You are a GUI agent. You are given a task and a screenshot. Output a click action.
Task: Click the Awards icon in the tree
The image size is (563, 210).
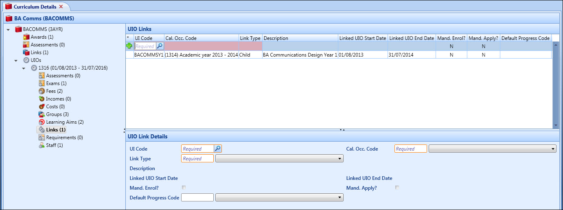pos(26,37)
